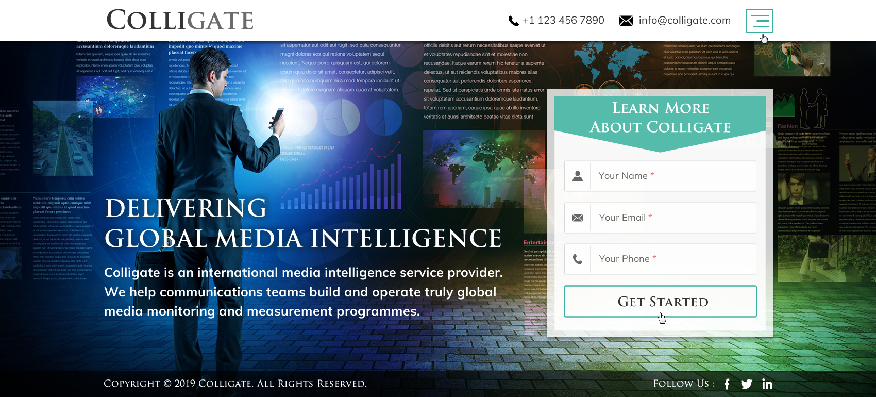This screenshot has height=397, width=876.
Task: Click the Colligate logo
Action: (180, 21)
